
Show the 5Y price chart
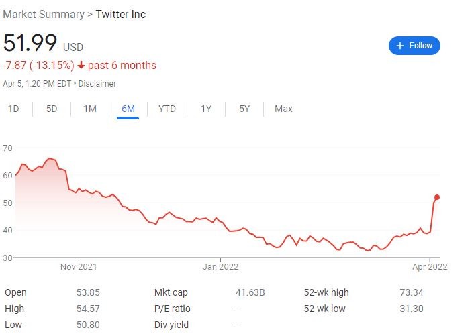point(244,109)
